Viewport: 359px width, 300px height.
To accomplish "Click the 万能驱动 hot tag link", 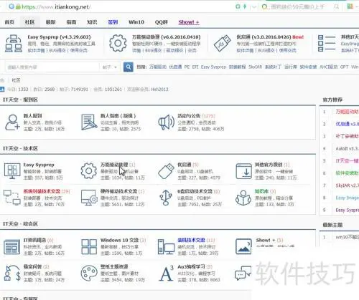I will coord(158,67).
